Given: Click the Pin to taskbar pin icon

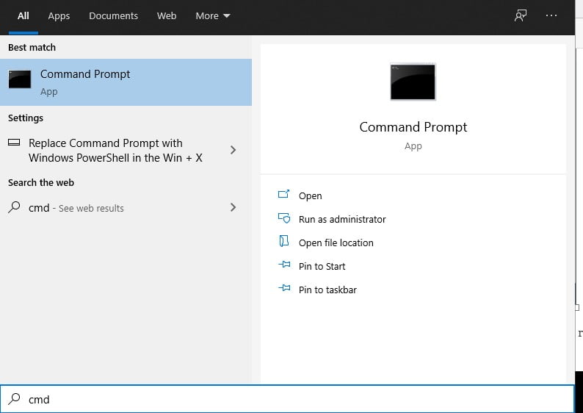Looking at the screenshot, I should [x=284, y=288].
